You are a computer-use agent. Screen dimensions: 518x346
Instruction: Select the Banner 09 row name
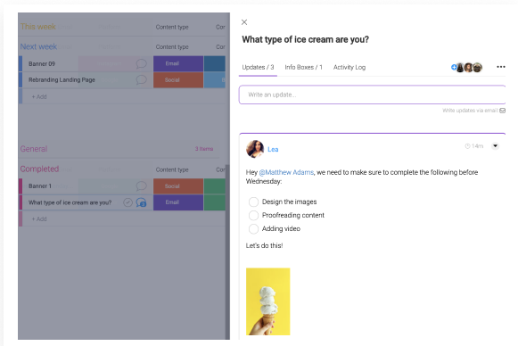[x=42, y=64]
